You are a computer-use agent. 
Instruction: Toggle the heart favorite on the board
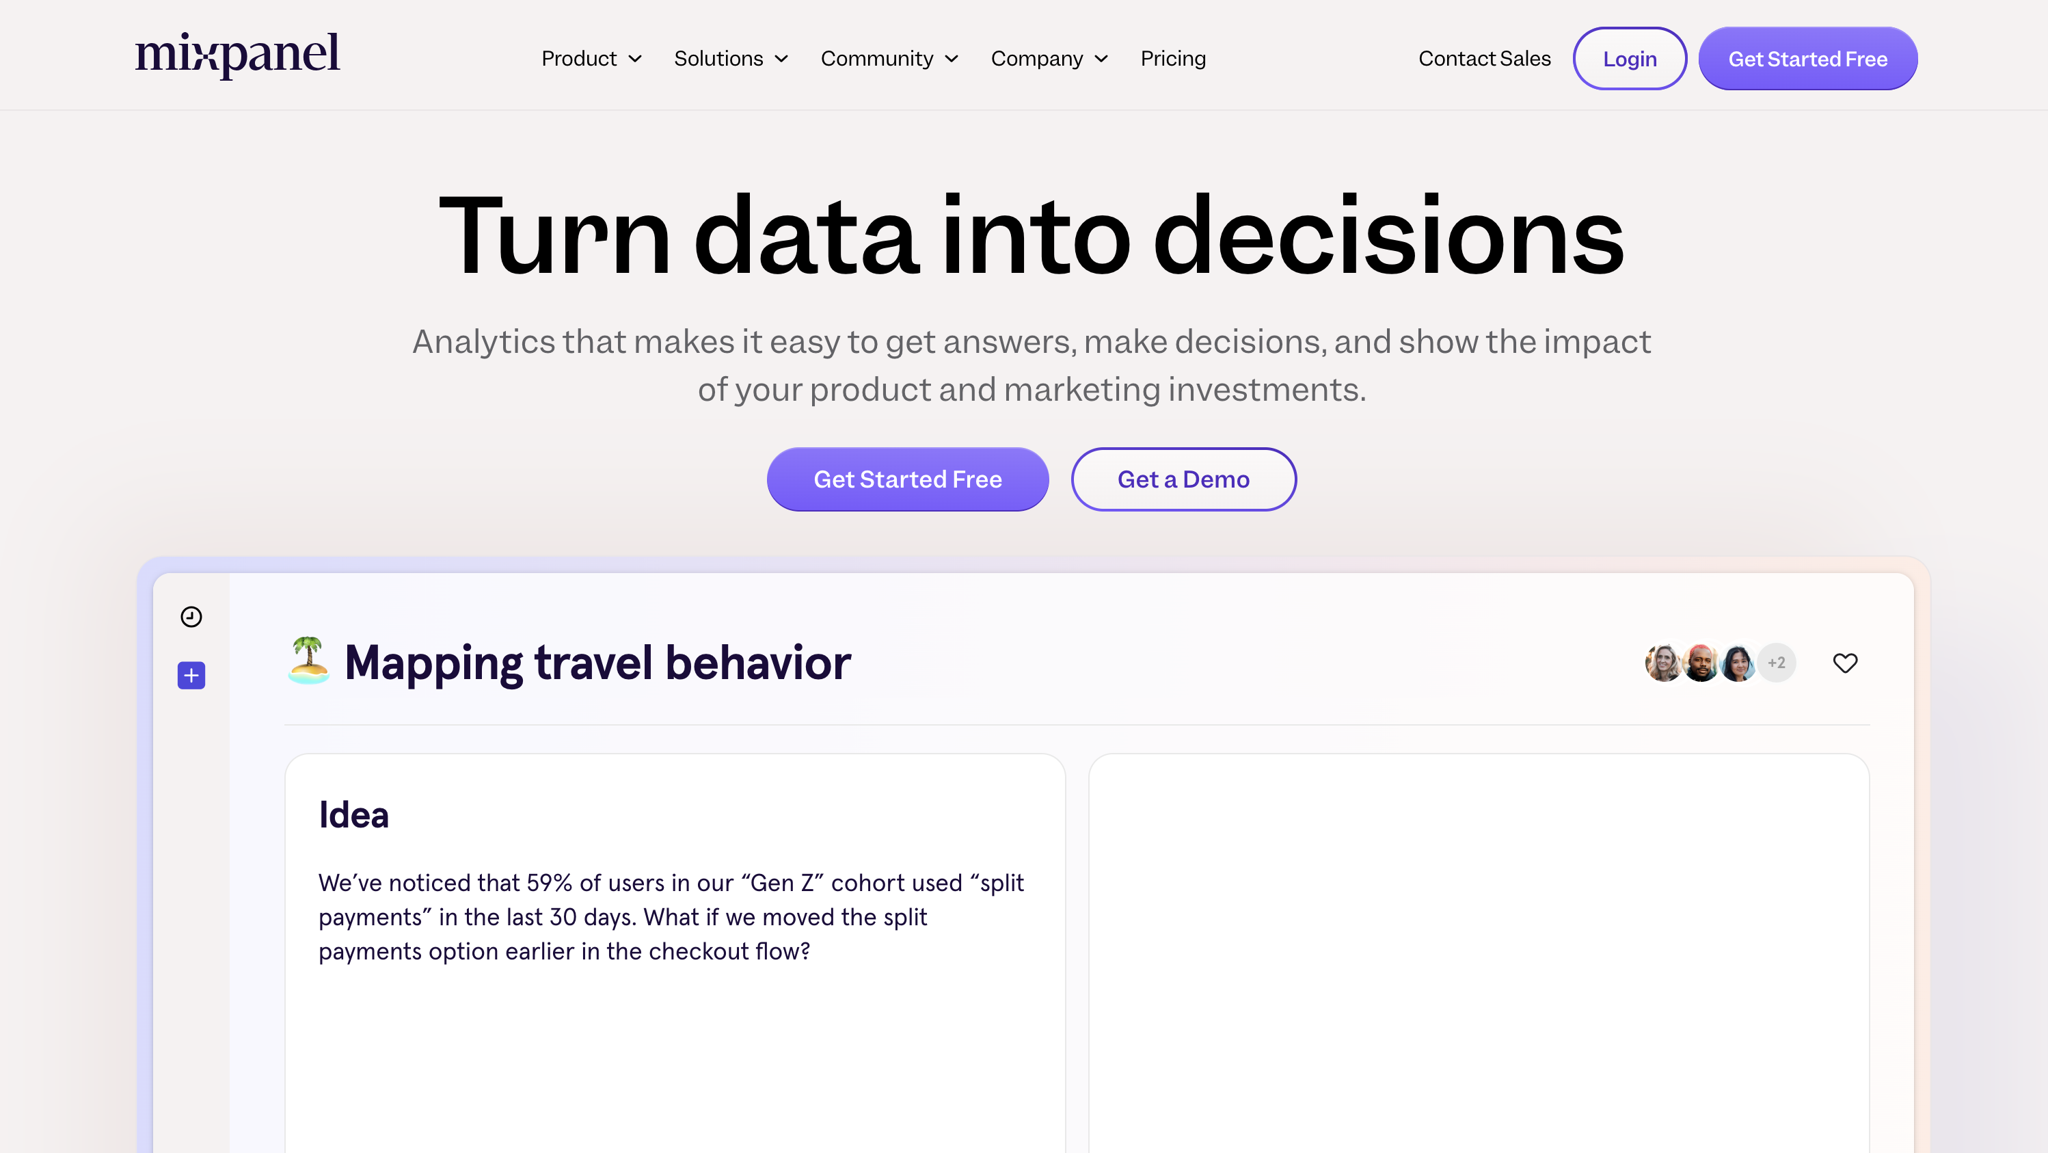[1846, 663]
